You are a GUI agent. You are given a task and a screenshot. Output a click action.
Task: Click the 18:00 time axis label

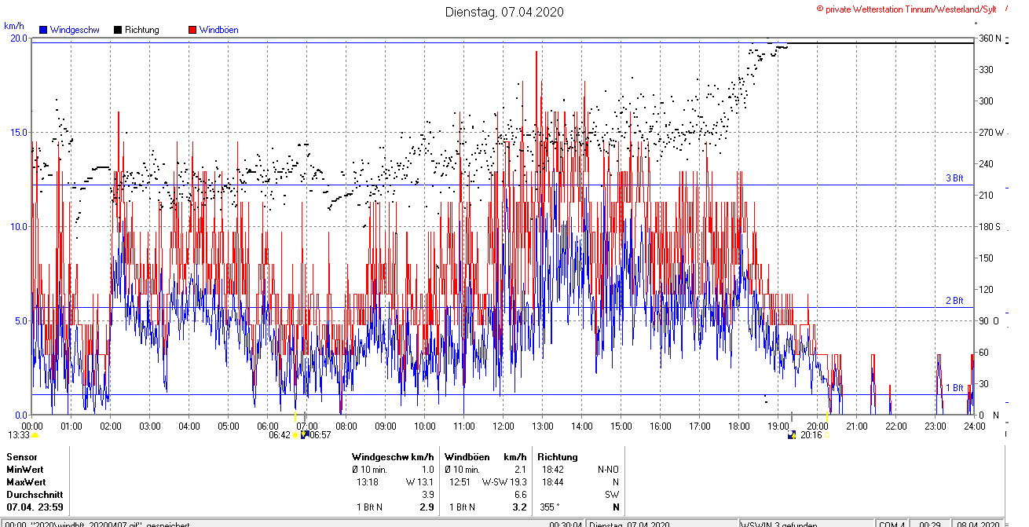coord(739,426)
